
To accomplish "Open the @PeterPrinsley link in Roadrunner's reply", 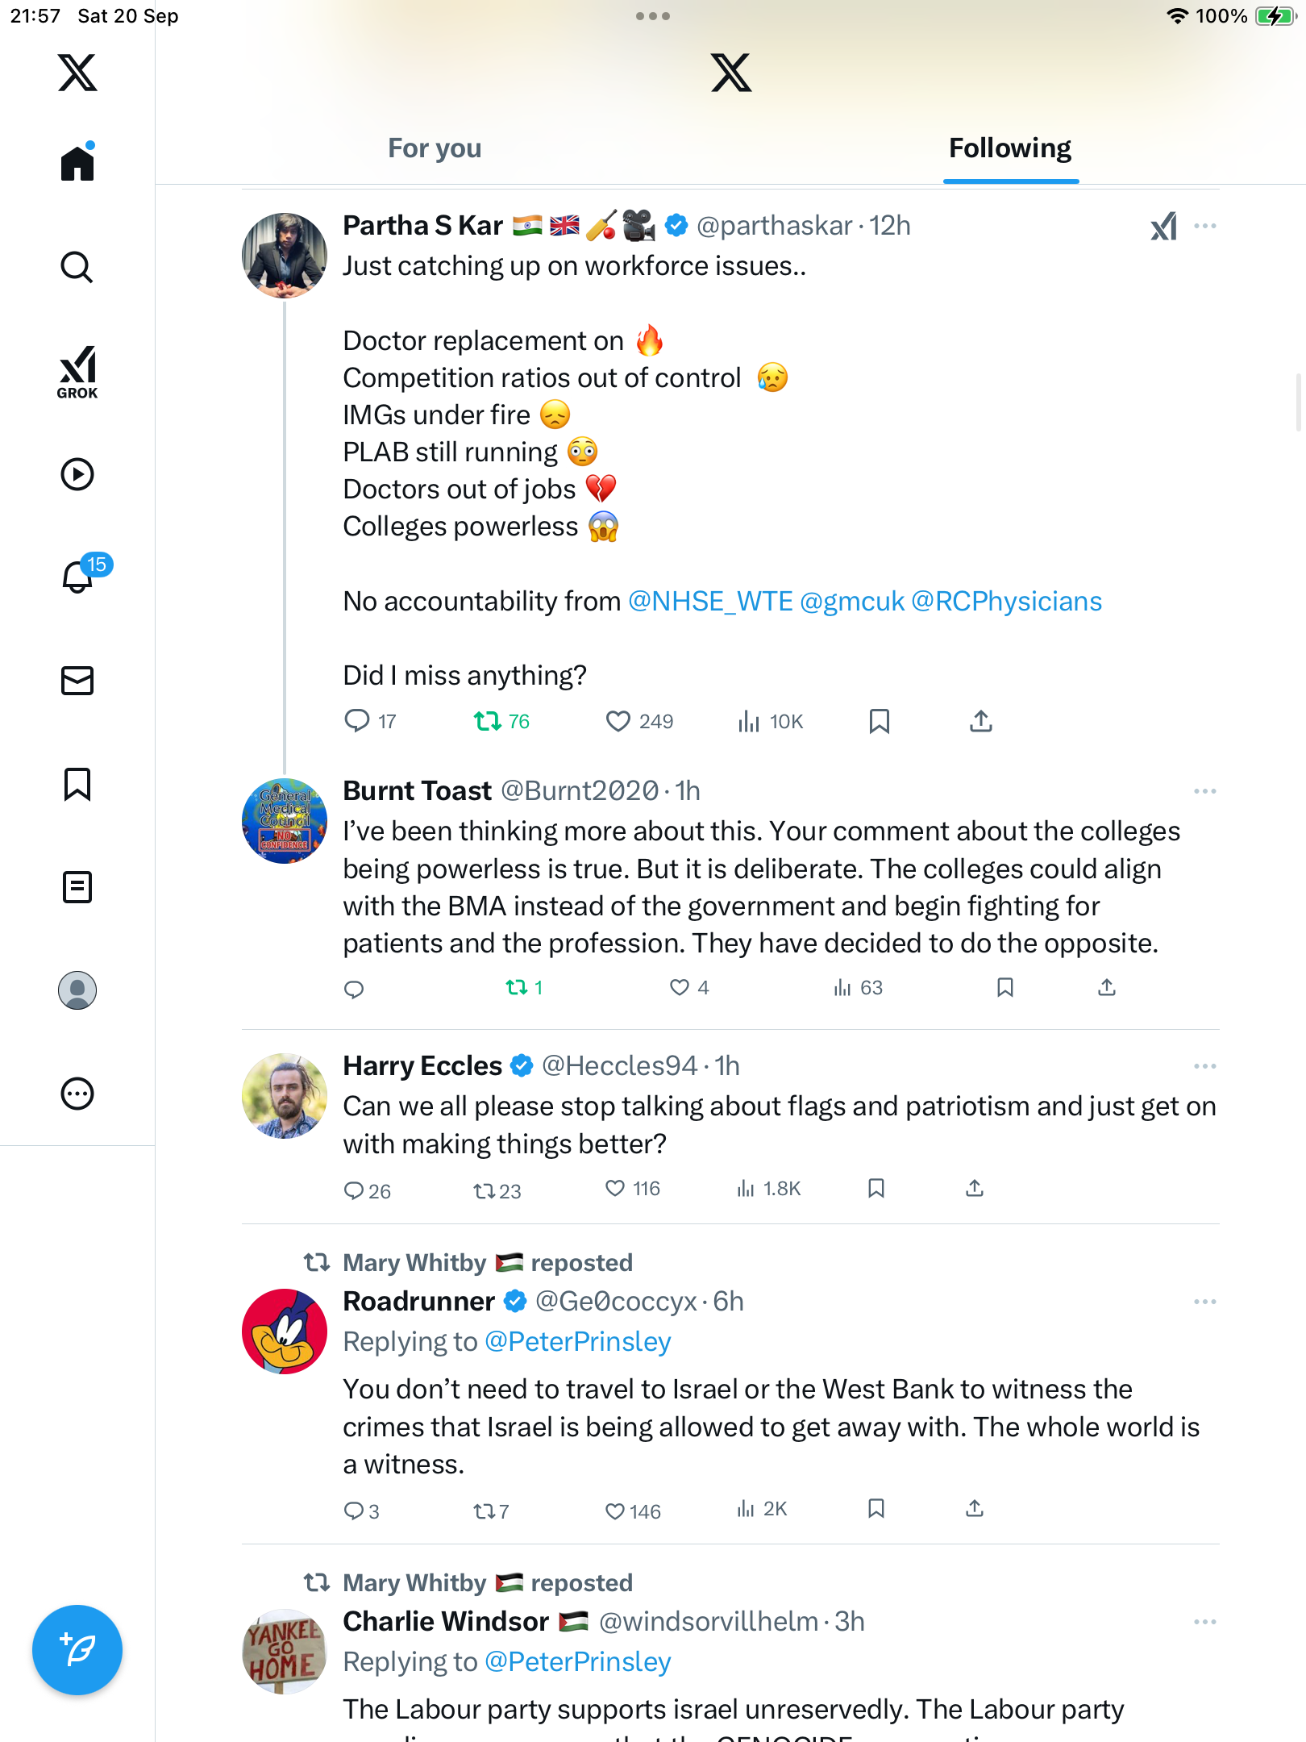I will tap(578, 1342).
